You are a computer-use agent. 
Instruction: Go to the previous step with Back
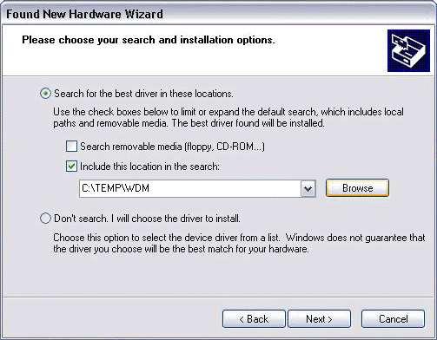coord(254,319)
